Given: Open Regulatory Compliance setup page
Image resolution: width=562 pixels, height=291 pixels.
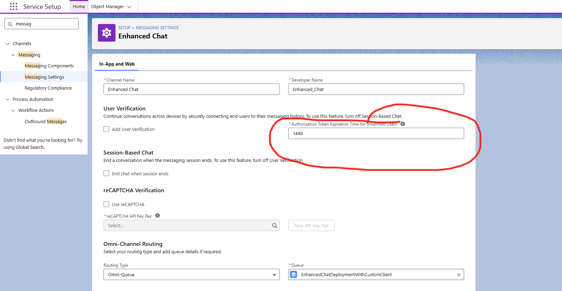Looking at the screenshot, I should click(x=48, y=88).
